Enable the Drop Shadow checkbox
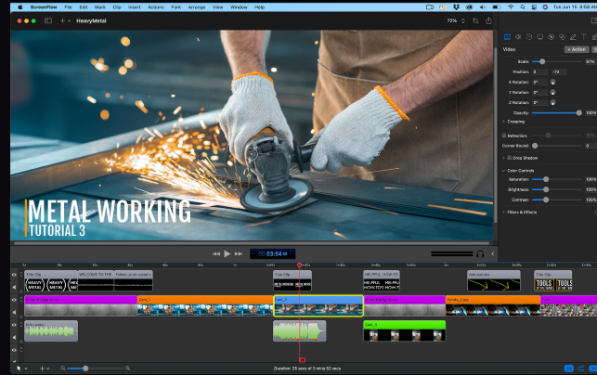 coord(507,158)
